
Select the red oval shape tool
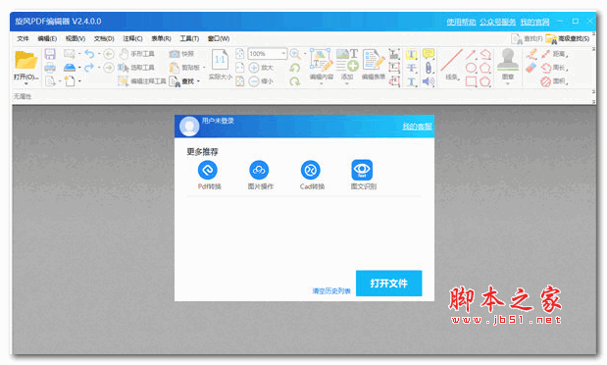point(471,68)
